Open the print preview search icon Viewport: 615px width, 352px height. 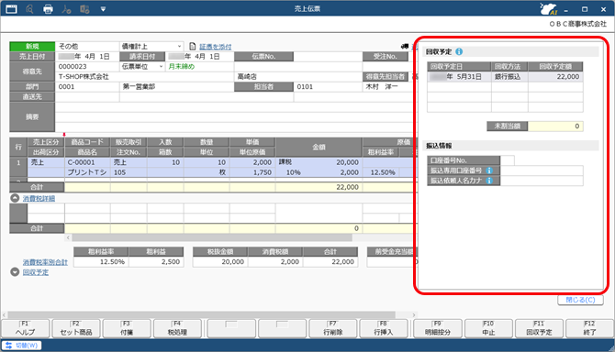29,8
